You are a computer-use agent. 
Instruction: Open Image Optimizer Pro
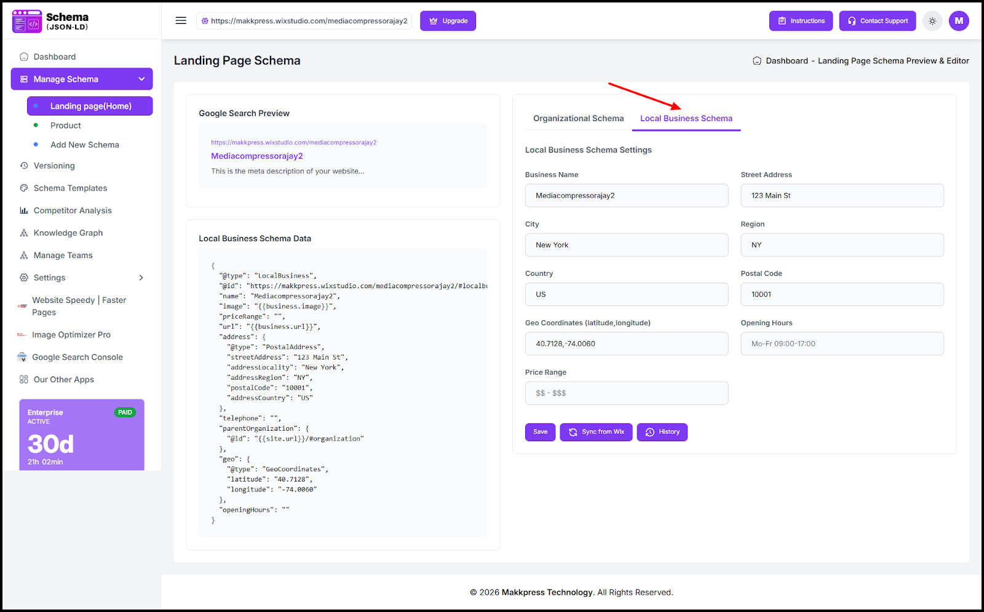click(x=71, y=335)
